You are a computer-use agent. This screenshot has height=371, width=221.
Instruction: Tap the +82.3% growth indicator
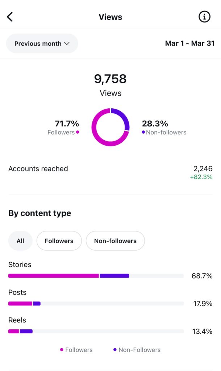[201, 177]
